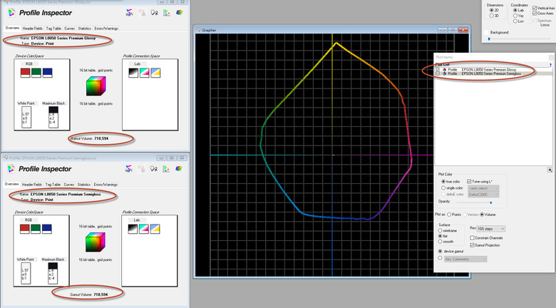
Task: Click the large RGB cube in Semigloss profile overview
Action: point(96,242)
